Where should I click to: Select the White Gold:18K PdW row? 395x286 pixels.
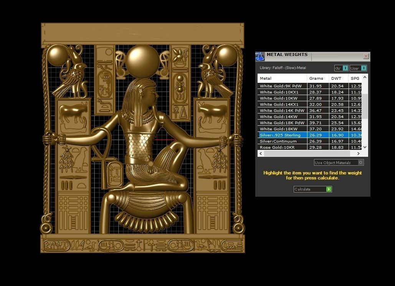[x=310, y=123]
